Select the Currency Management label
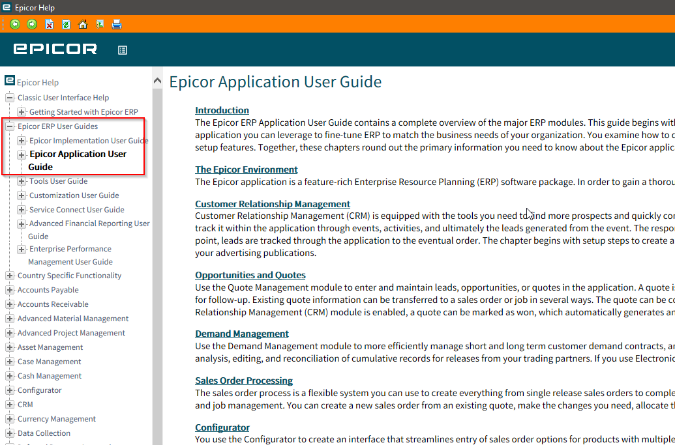Viewport: 675px width, 445px height. (x=56, y=419)
